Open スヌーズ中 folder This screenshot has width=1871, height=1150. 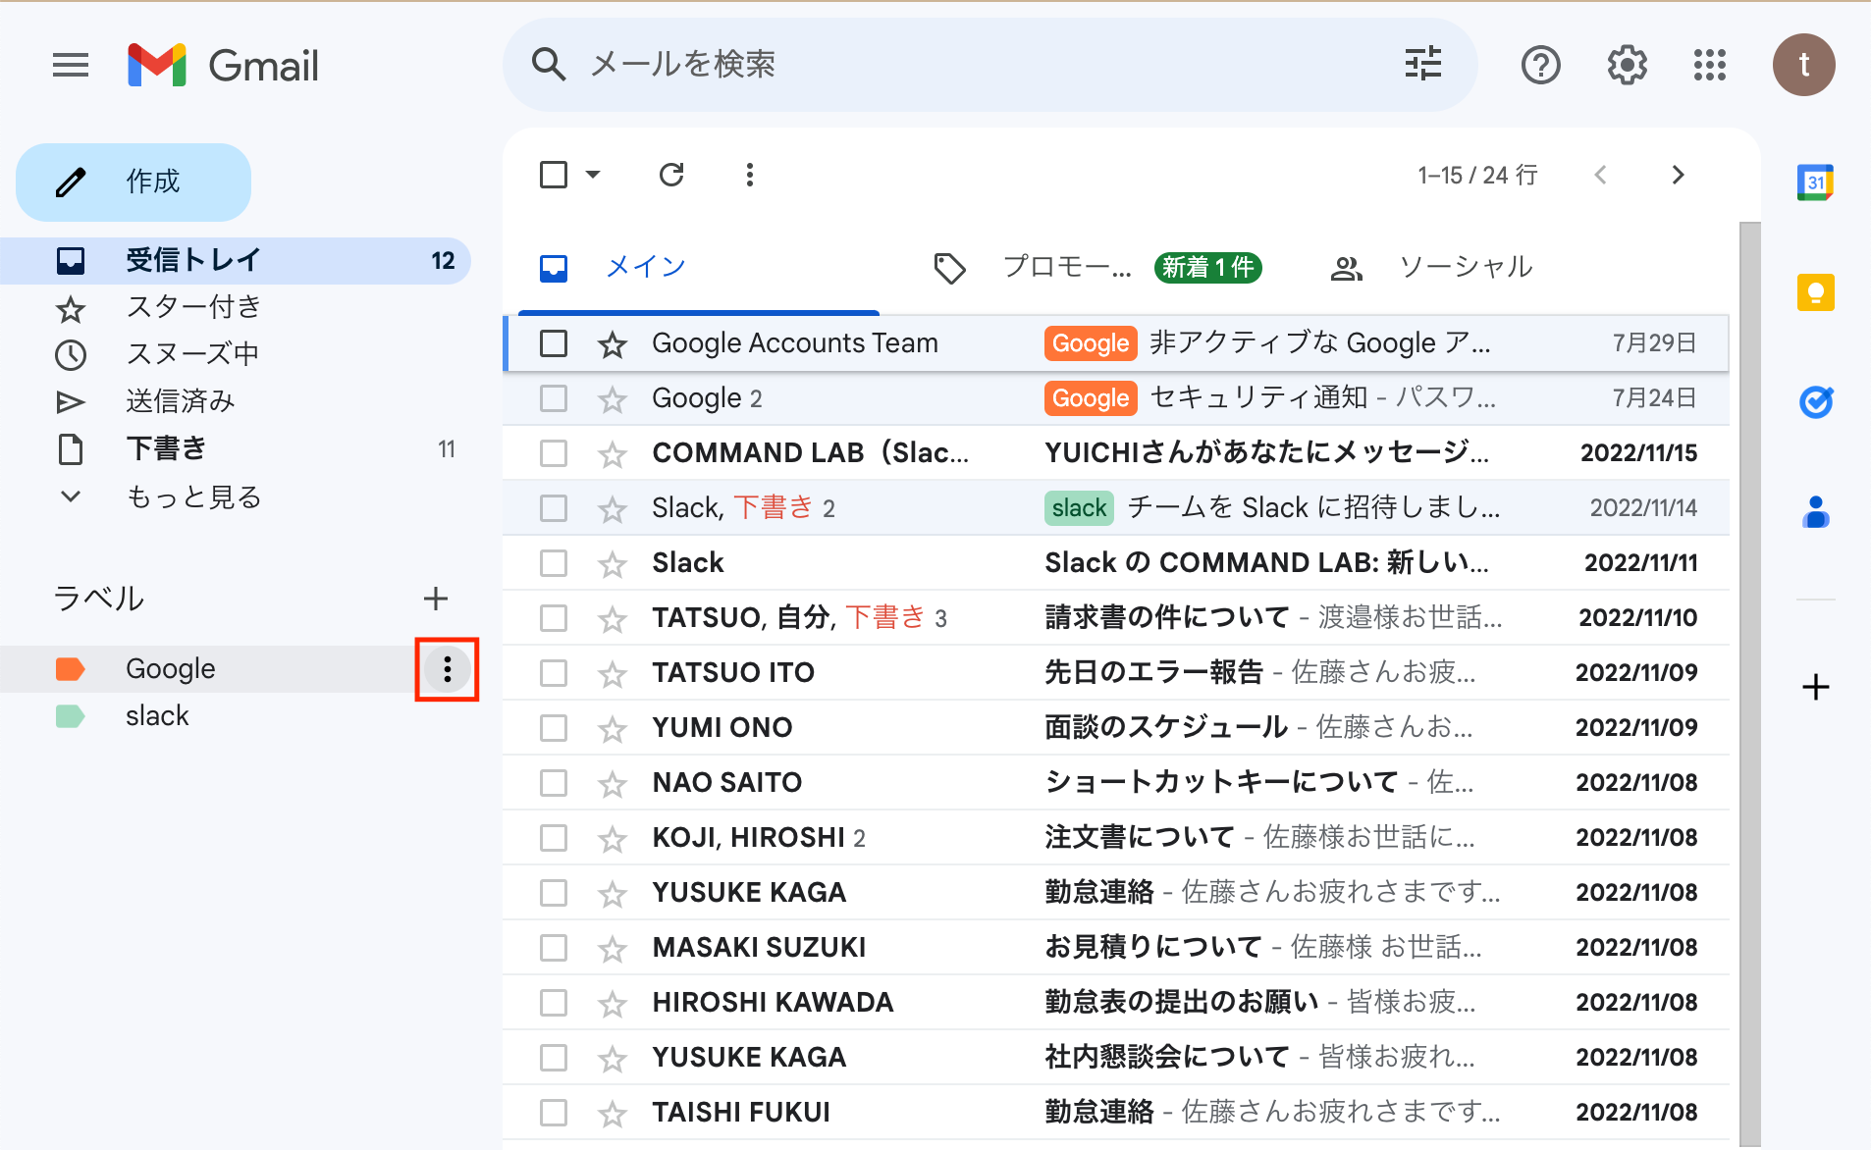click(236, 354)
